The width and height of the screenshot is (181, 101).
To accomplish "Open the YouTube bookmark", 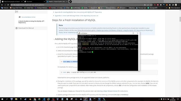I will [x=52, y=8].
